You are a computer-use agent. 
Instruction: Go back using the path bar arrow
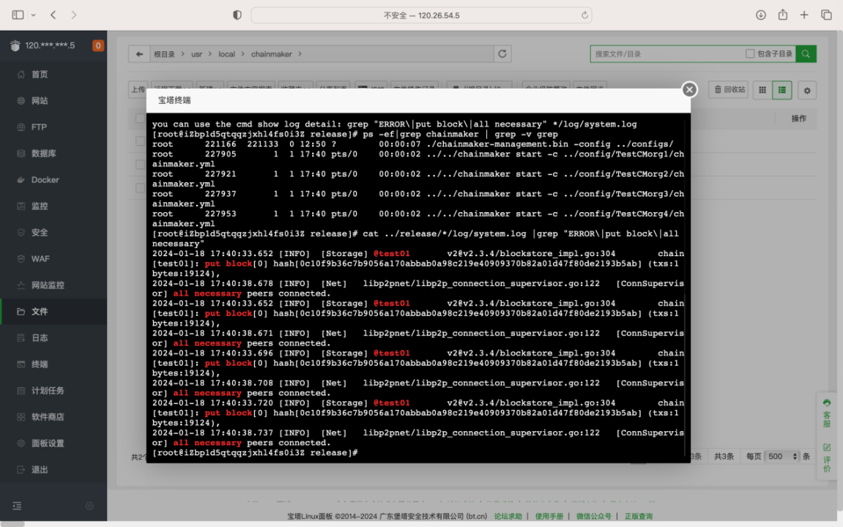point(139,53)
